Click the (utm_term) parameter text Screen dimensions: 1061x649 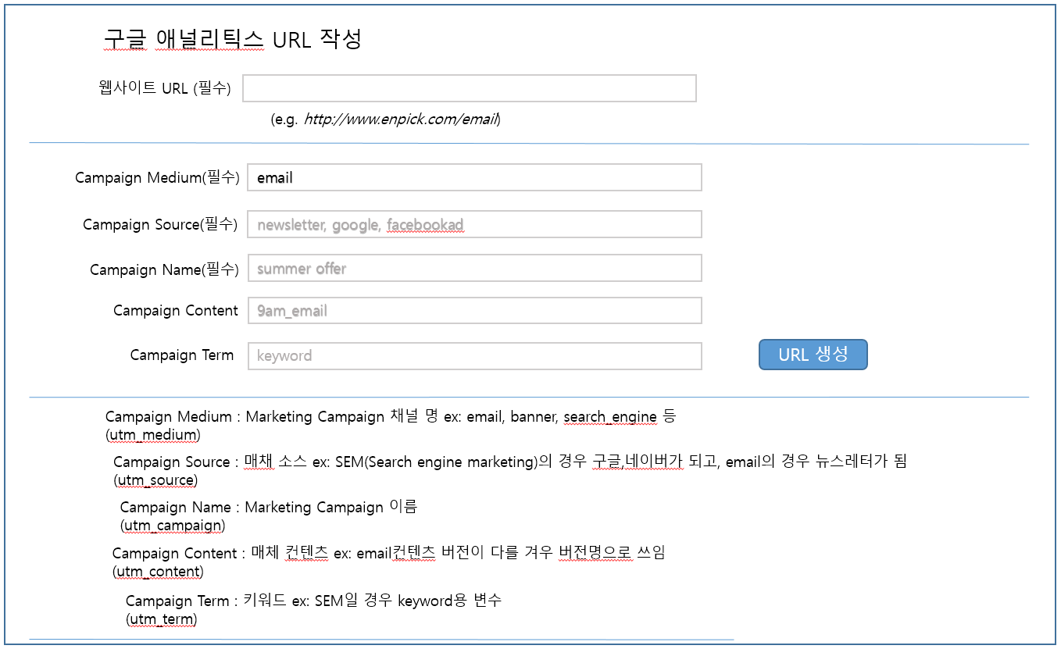(161, 619)
